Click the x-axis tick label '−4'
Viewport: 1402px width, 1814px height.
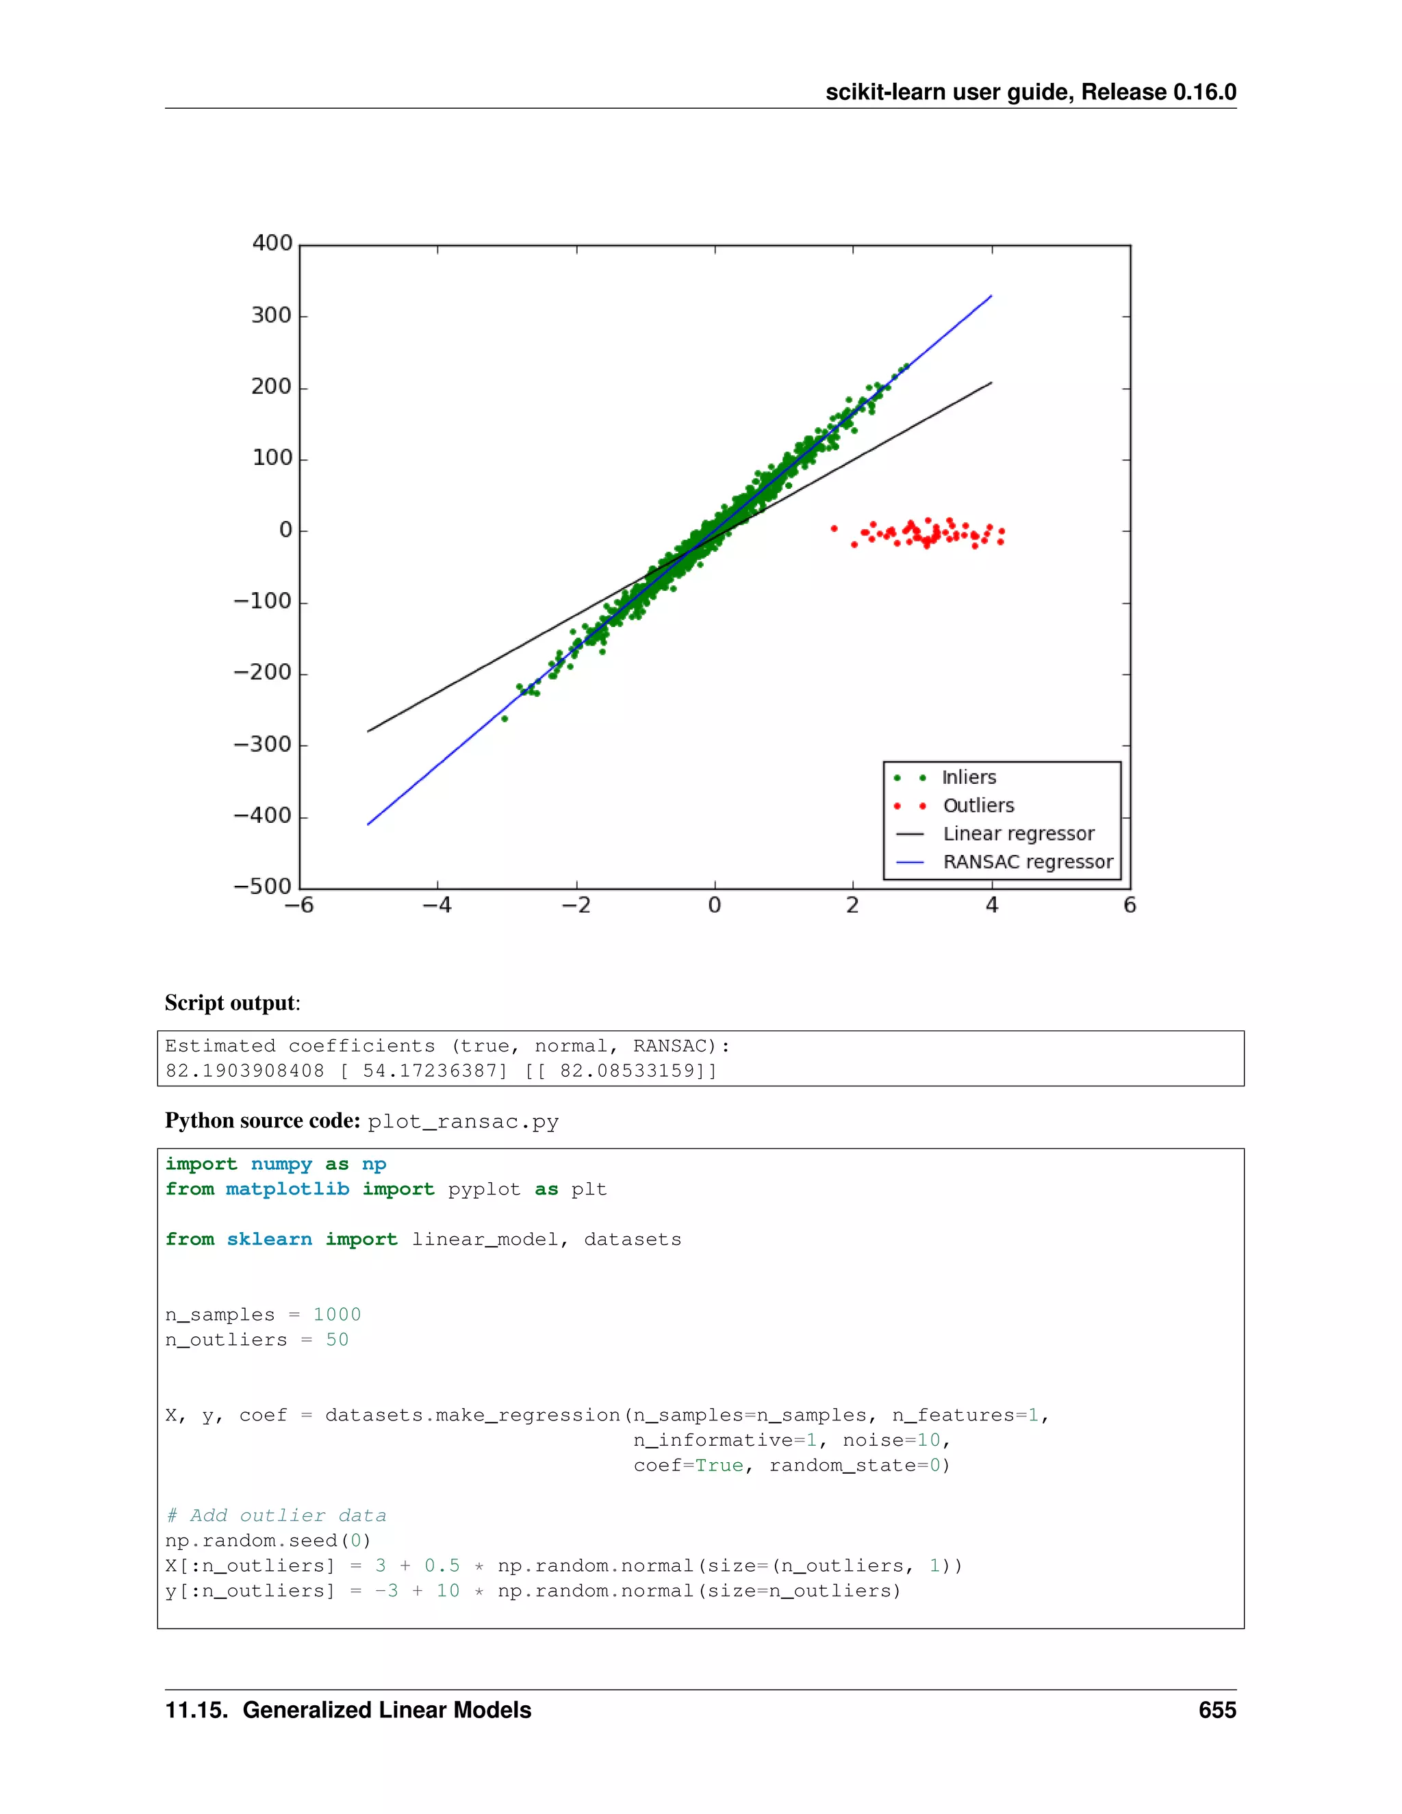(x=437, y=906)
